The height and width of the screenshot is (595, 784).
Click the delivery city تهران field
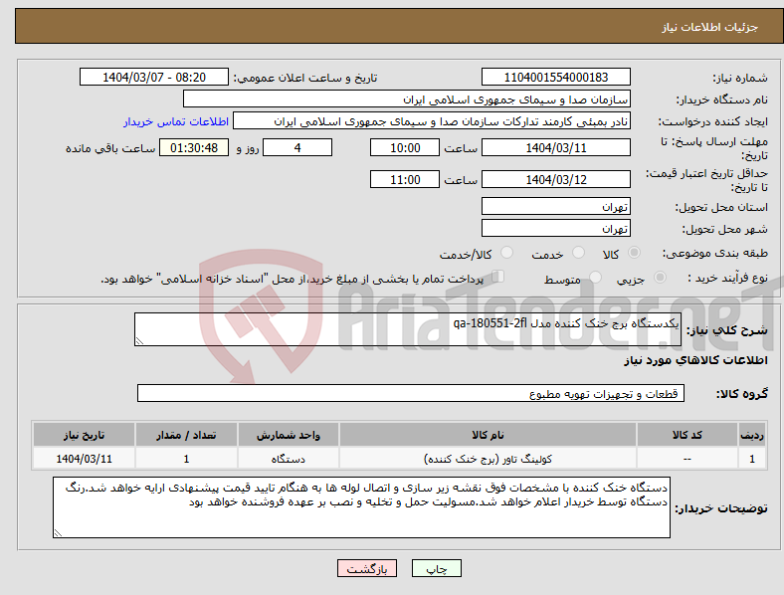pos(556,228)
